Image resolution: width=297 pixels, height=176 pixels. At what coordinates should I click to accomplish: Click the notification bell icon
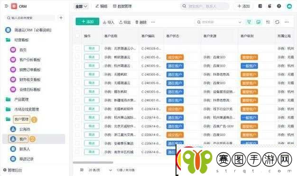pos(269,6)
